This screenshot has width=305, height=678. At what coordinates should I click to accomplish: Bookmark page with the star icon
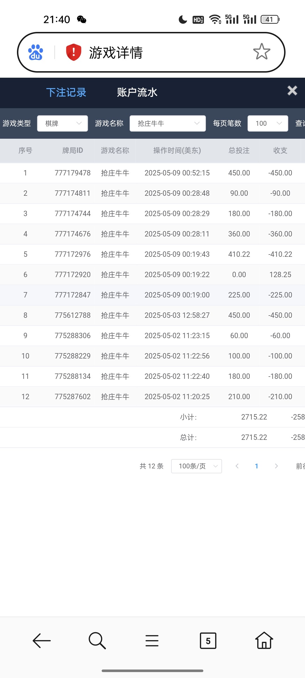coord(262,52)
